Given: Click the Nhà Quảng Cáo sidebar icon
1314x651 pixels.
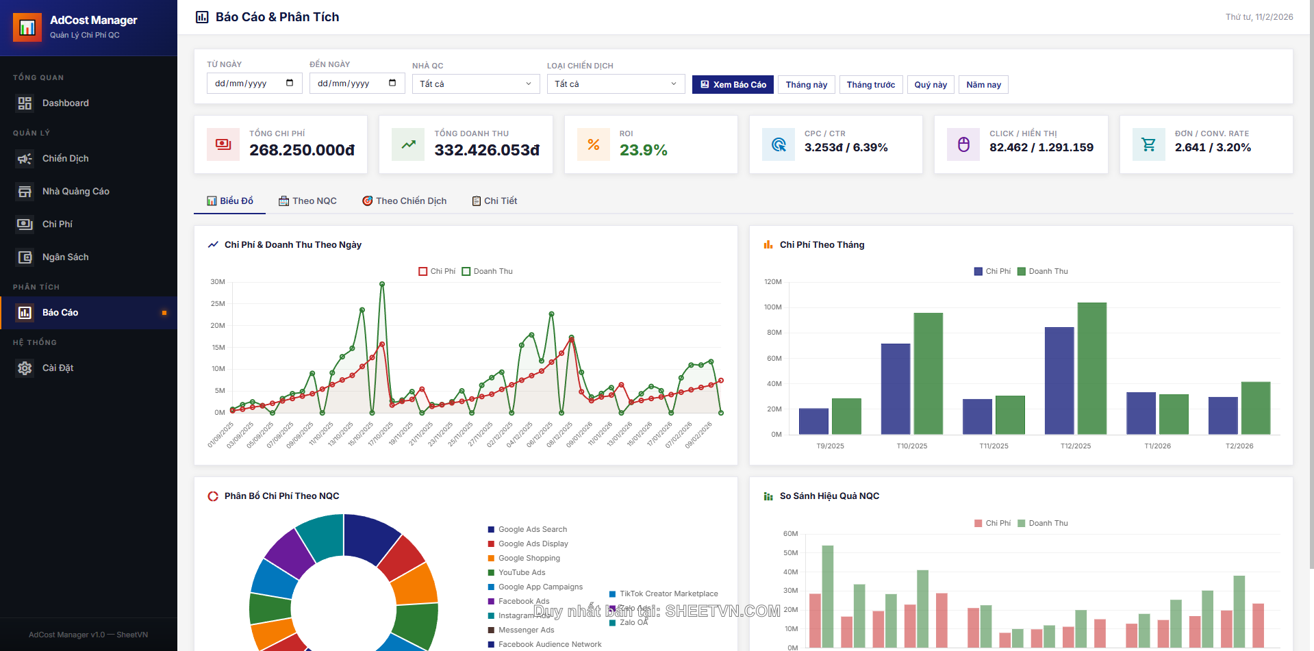Looking at the screenshot, I should pos(25,191).
